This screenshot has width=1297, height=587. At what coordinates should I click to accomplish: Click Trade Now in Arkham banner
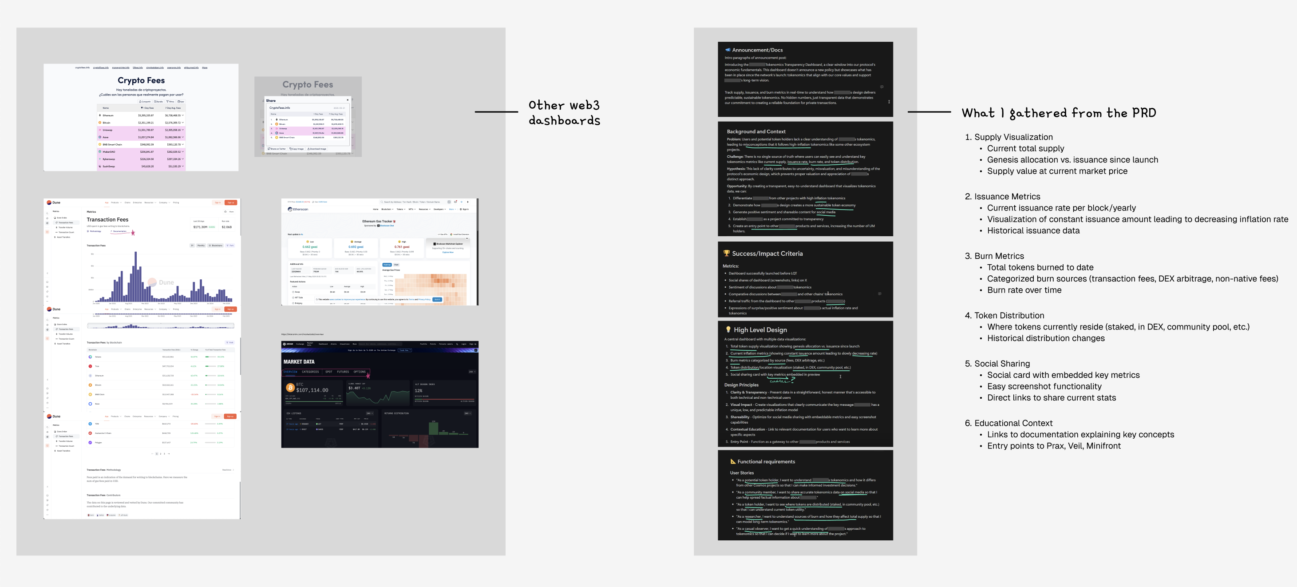tap(405, 350)
